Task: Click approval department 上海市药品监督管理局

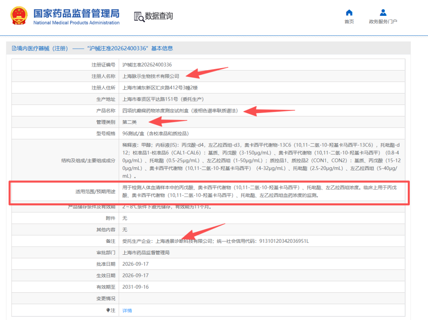Action: pyautogui.click(x=146, y=252)
